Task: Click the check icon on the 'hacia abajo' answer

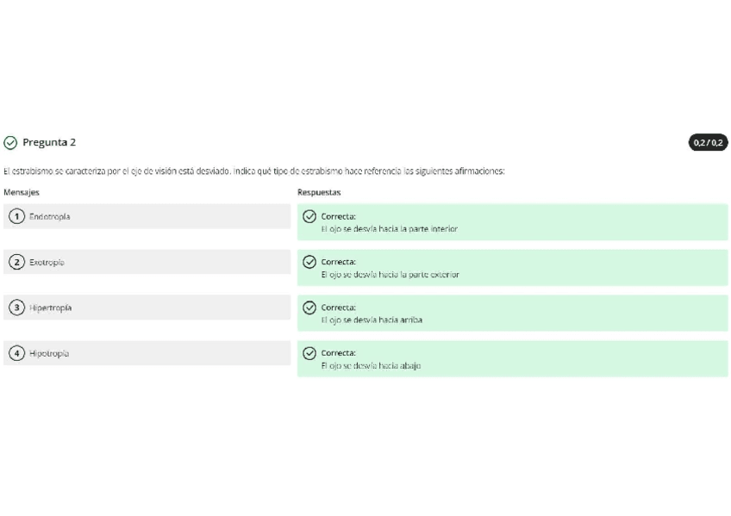Action: 309,354
